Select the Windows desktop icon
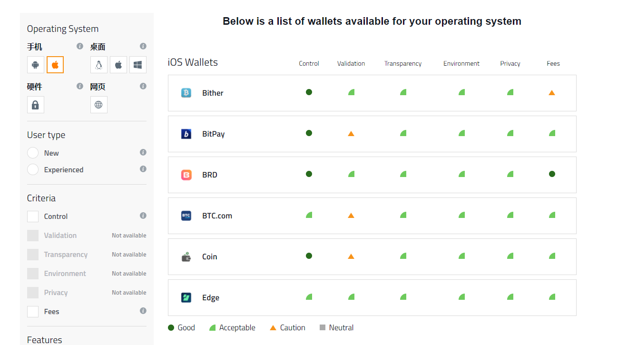 coord(138,65)
